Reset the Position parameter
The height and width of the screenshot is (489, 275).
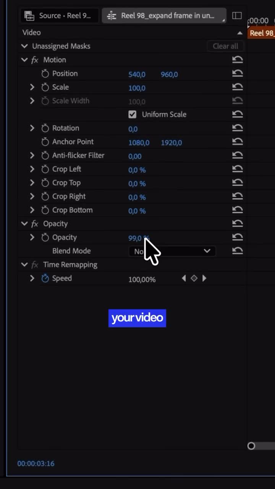tap(238, 74)
